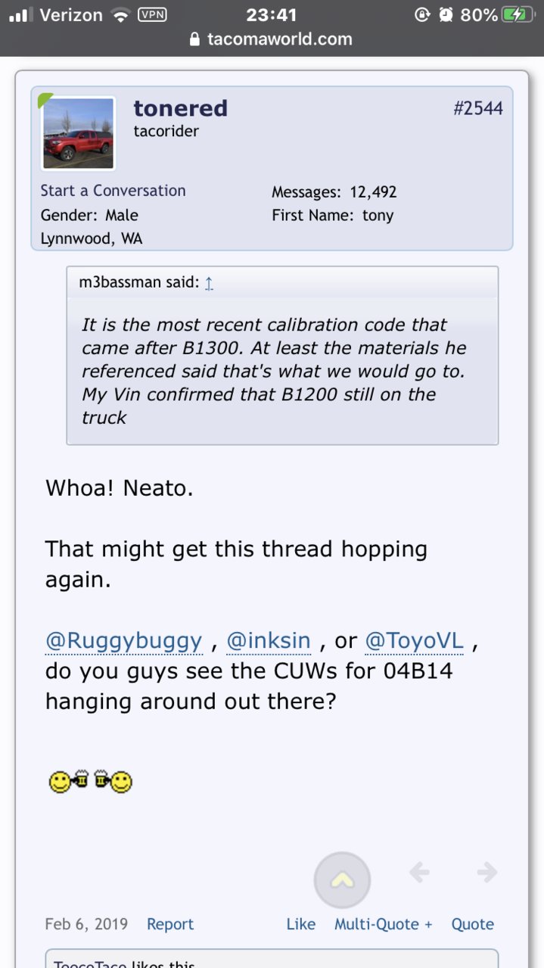
Task: Open tonered's username profile link
Action: (180, 108)
